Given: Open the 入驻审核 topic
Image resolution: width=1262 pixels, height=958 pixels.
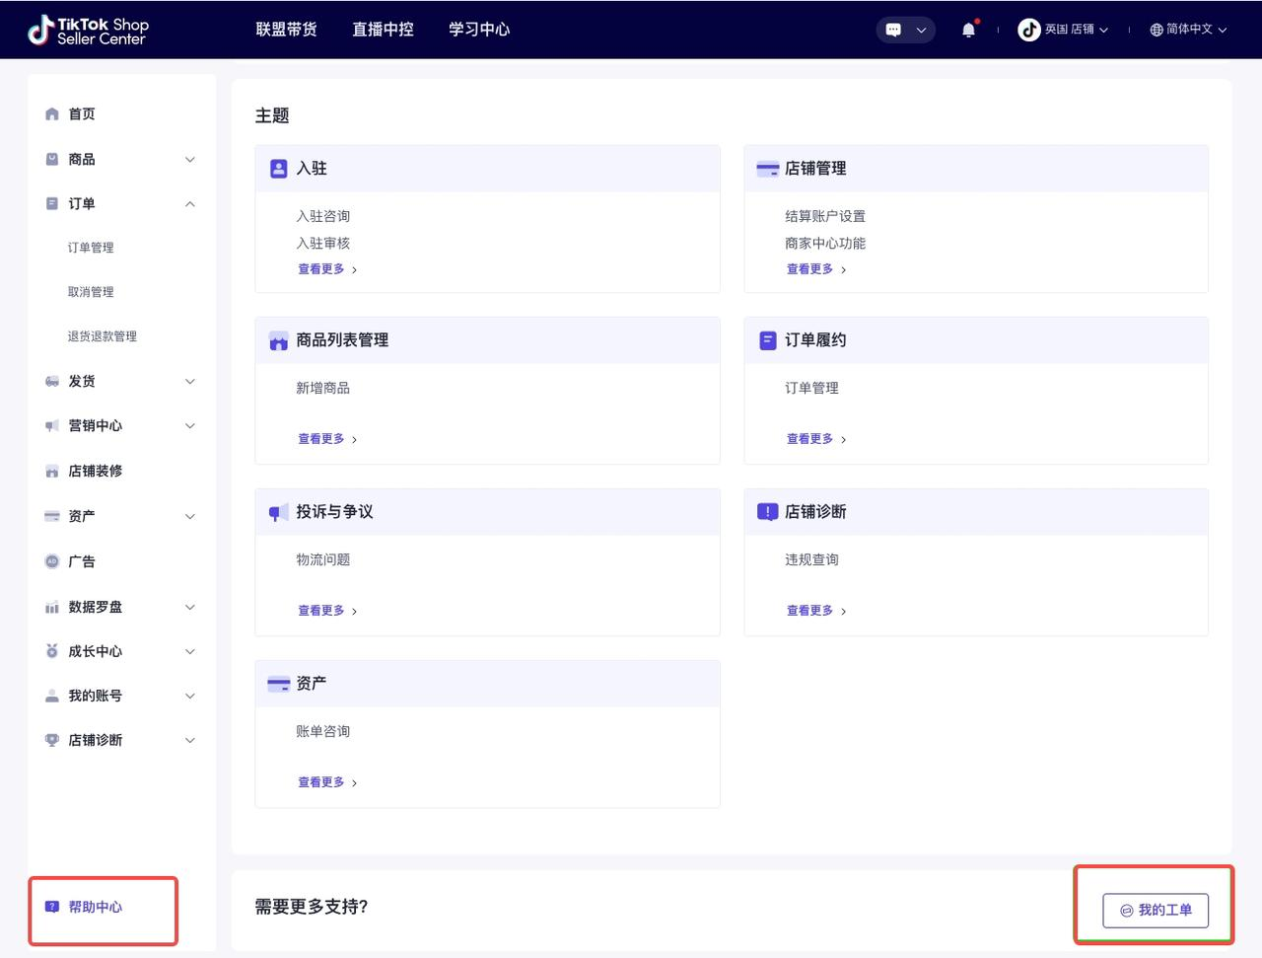Looking at the screenshot, I should (323, 243).
